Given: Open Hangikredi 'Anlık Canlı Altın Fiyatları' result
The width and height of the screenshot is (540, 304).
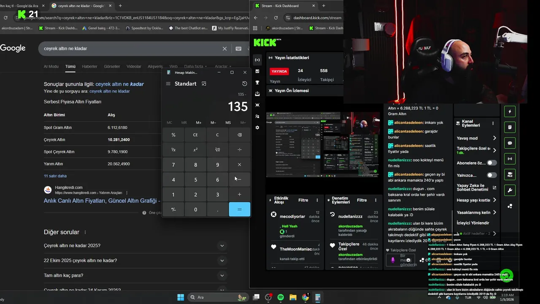Looking at the screenshot, I should point(102,201).
